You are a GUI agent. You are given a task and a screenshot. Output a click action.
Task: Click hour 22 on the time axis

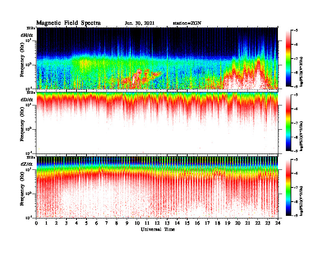coord(258,223)
